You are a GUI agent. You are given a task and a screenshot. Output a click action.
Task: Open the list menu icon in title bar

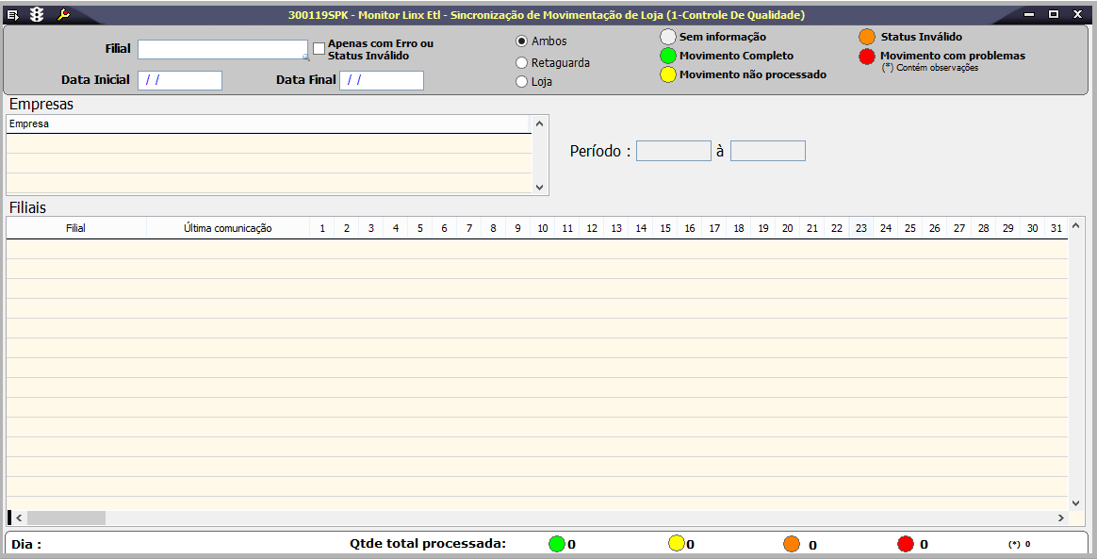[x=12, y=14]
